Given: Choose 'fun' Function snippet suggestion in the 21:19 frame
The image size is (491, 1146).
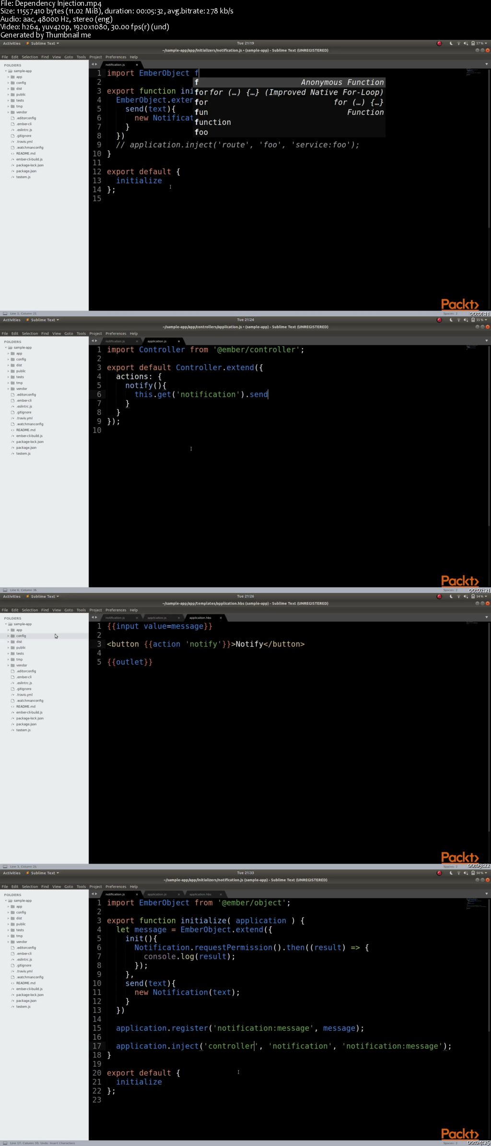Looking at the screenshot, I should click(289, 112).
